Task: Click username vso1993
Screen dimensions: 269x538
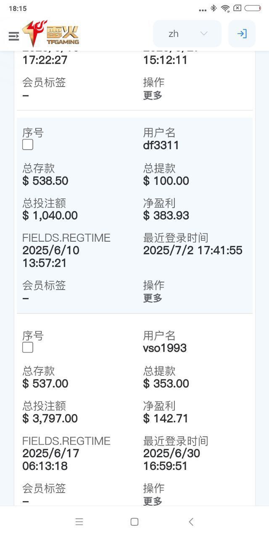Action: coord(165,348)
